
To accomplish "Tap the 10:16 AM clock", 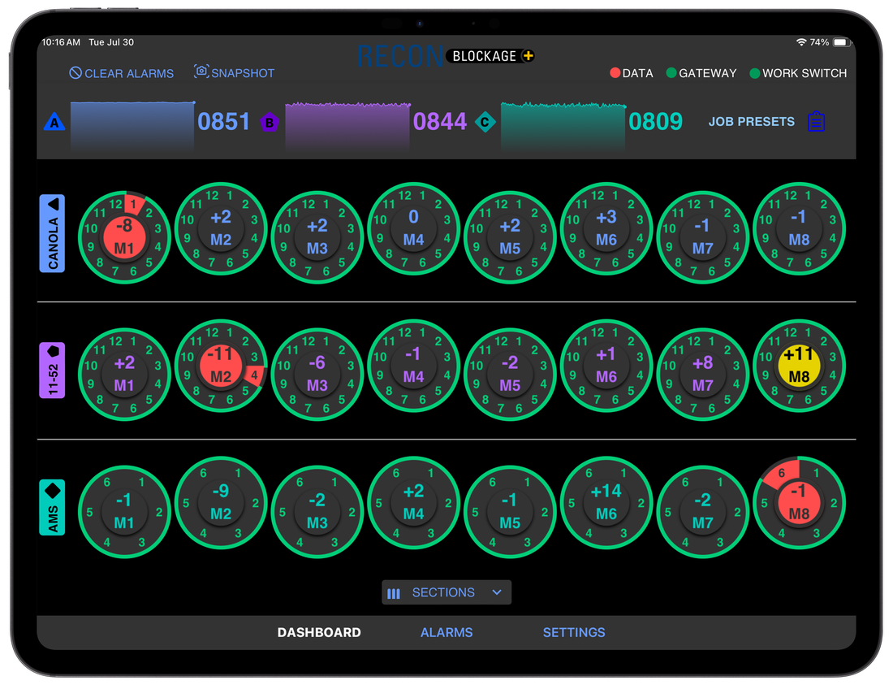I will point(61,42).
